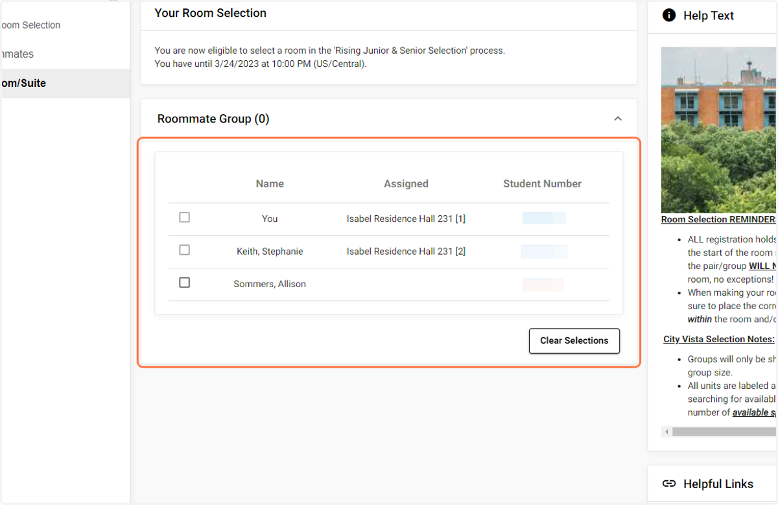Open the Room Selection sidebar item
Image resolution: width=778 pixels, height=505 pixels.
(x=30, y=25)
